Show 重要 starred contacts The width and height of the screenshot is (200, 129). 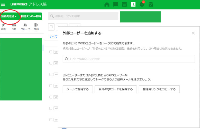(3, 27)
